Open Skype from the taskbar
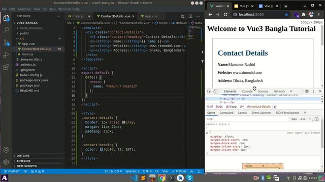Screen dimensions: 325x182 click(x=189, y=178)
